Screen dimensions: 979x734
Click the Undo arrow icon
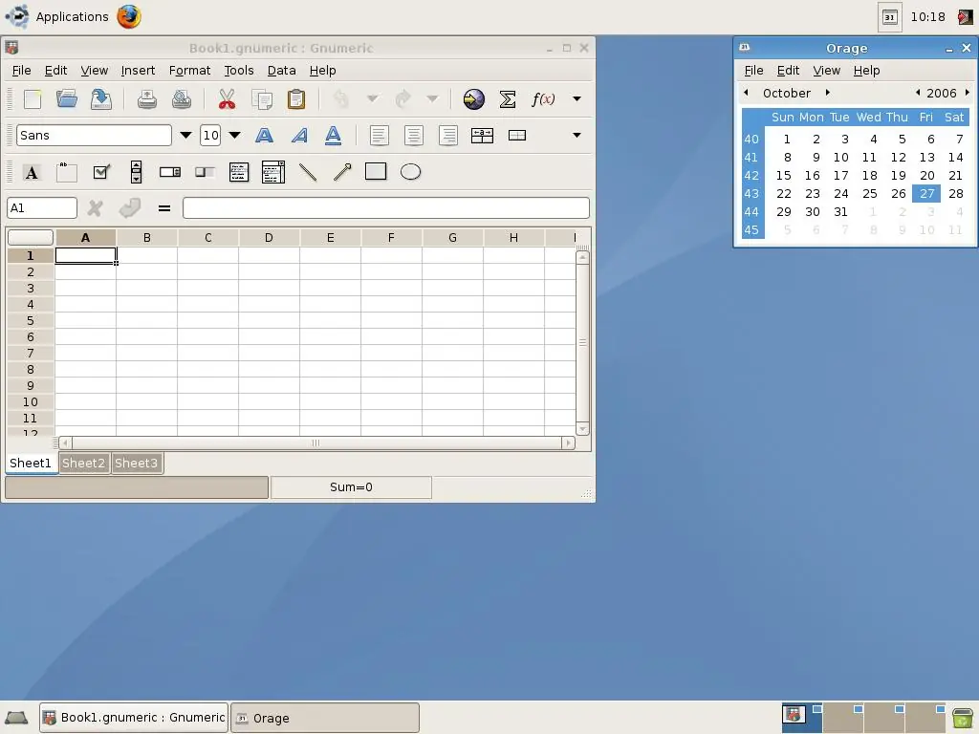[341, 99]
